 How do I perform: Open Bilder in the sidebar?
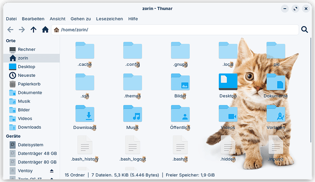click(x=31, y=110)
